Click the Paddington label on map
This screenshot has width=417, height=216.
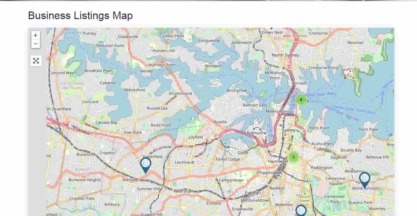click(x=322, y=167)
